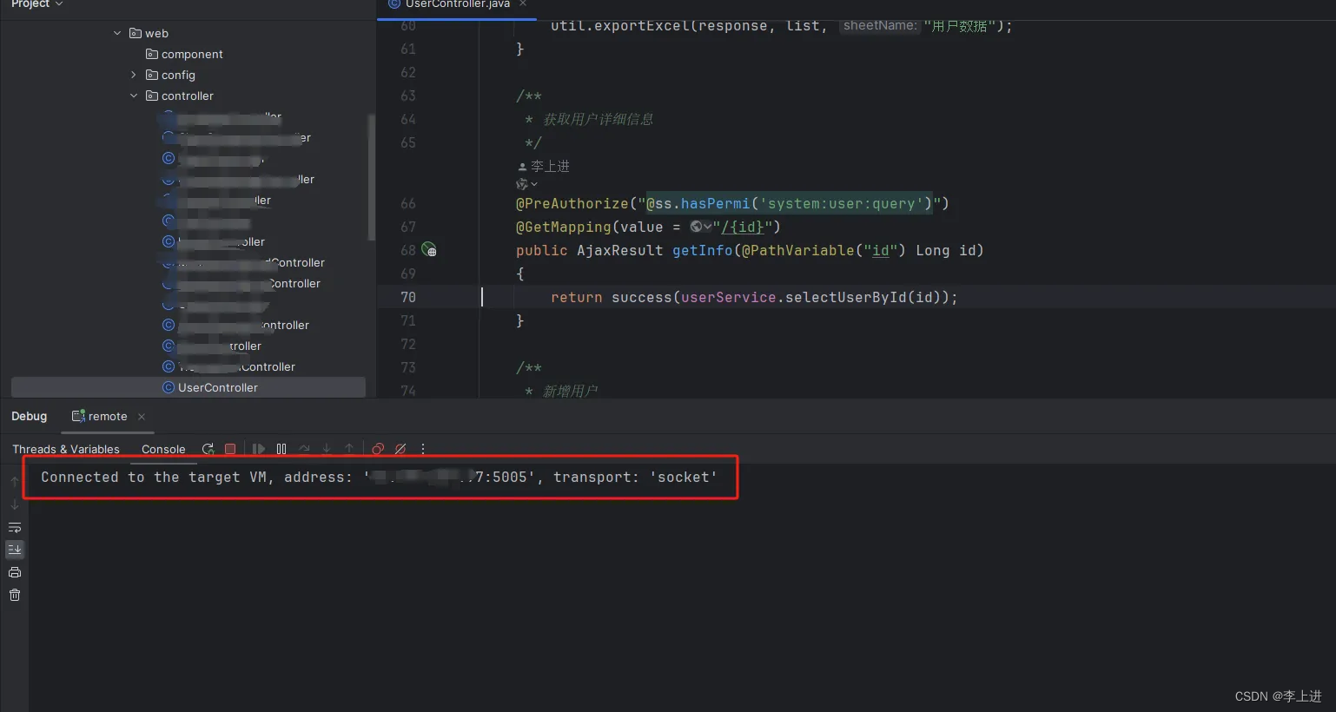
Task: Open View Breakpoints dialog
Action: point(378,449)
